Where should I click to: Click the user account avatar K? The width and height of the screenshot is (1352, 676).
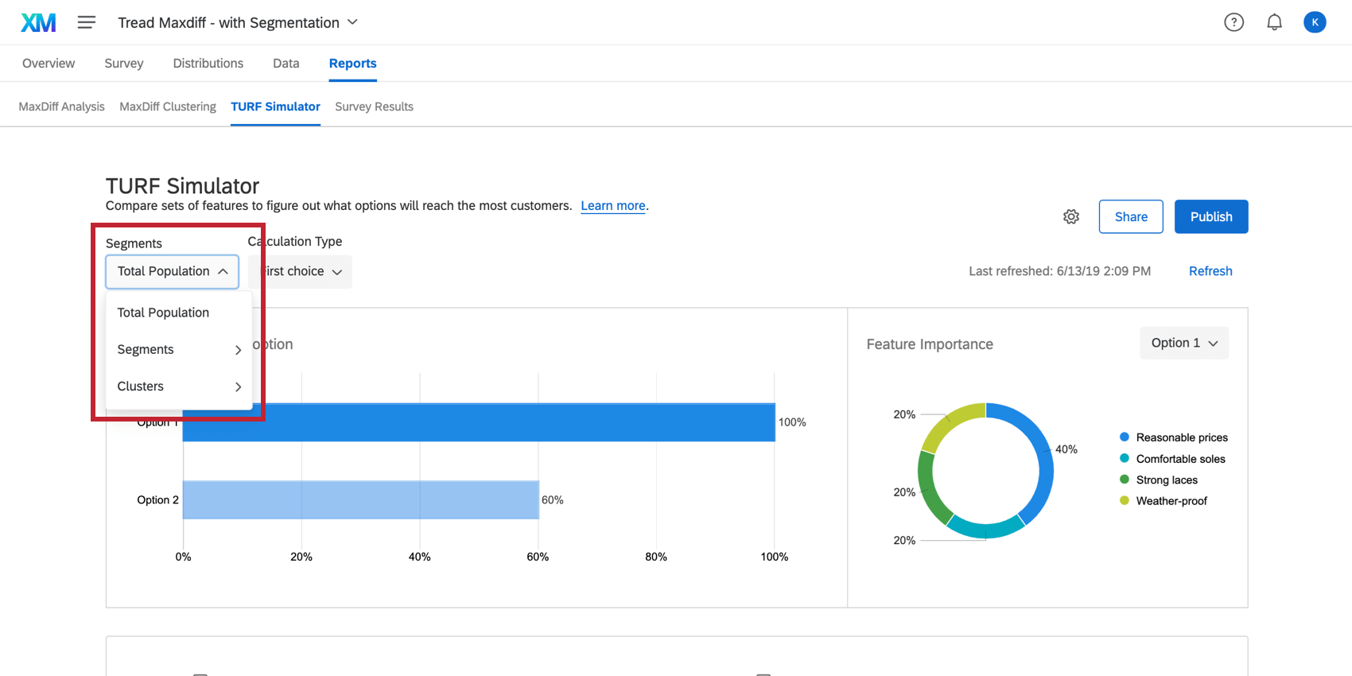click(1315, 22)
